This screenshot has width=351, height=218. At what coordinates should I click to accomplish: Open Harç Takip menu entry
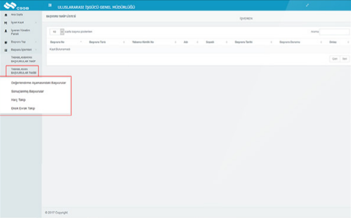[x=18, y=100]
